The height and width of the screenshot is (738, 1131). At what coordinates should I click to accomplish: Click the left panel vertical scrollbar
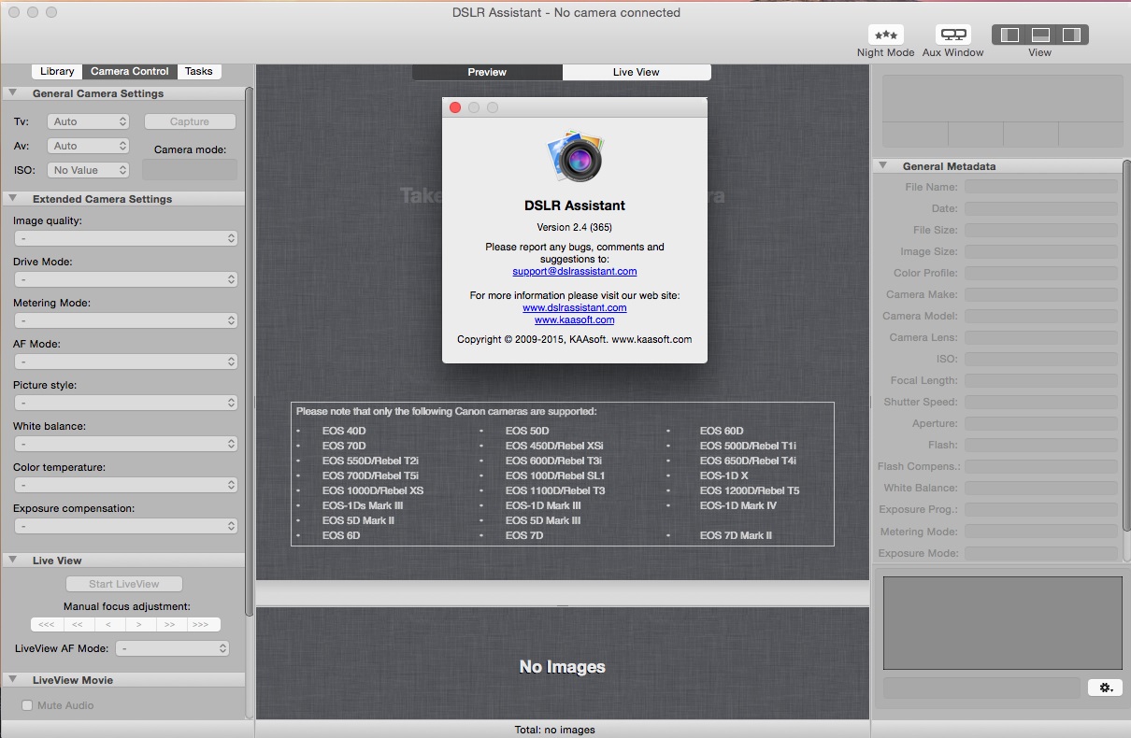click(249, 351)
